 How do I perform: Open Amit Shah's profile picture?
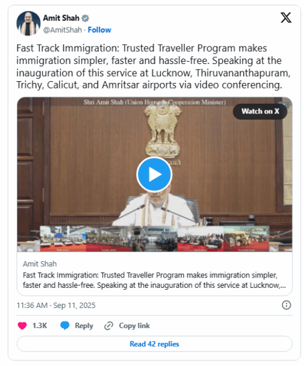[28, 23]
